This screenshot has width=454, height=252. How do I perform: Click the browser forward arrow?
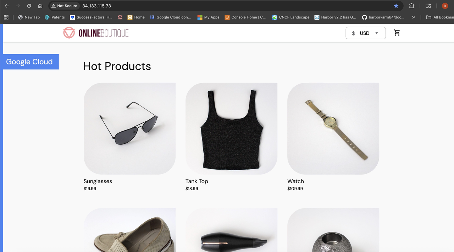click(18, 6)
